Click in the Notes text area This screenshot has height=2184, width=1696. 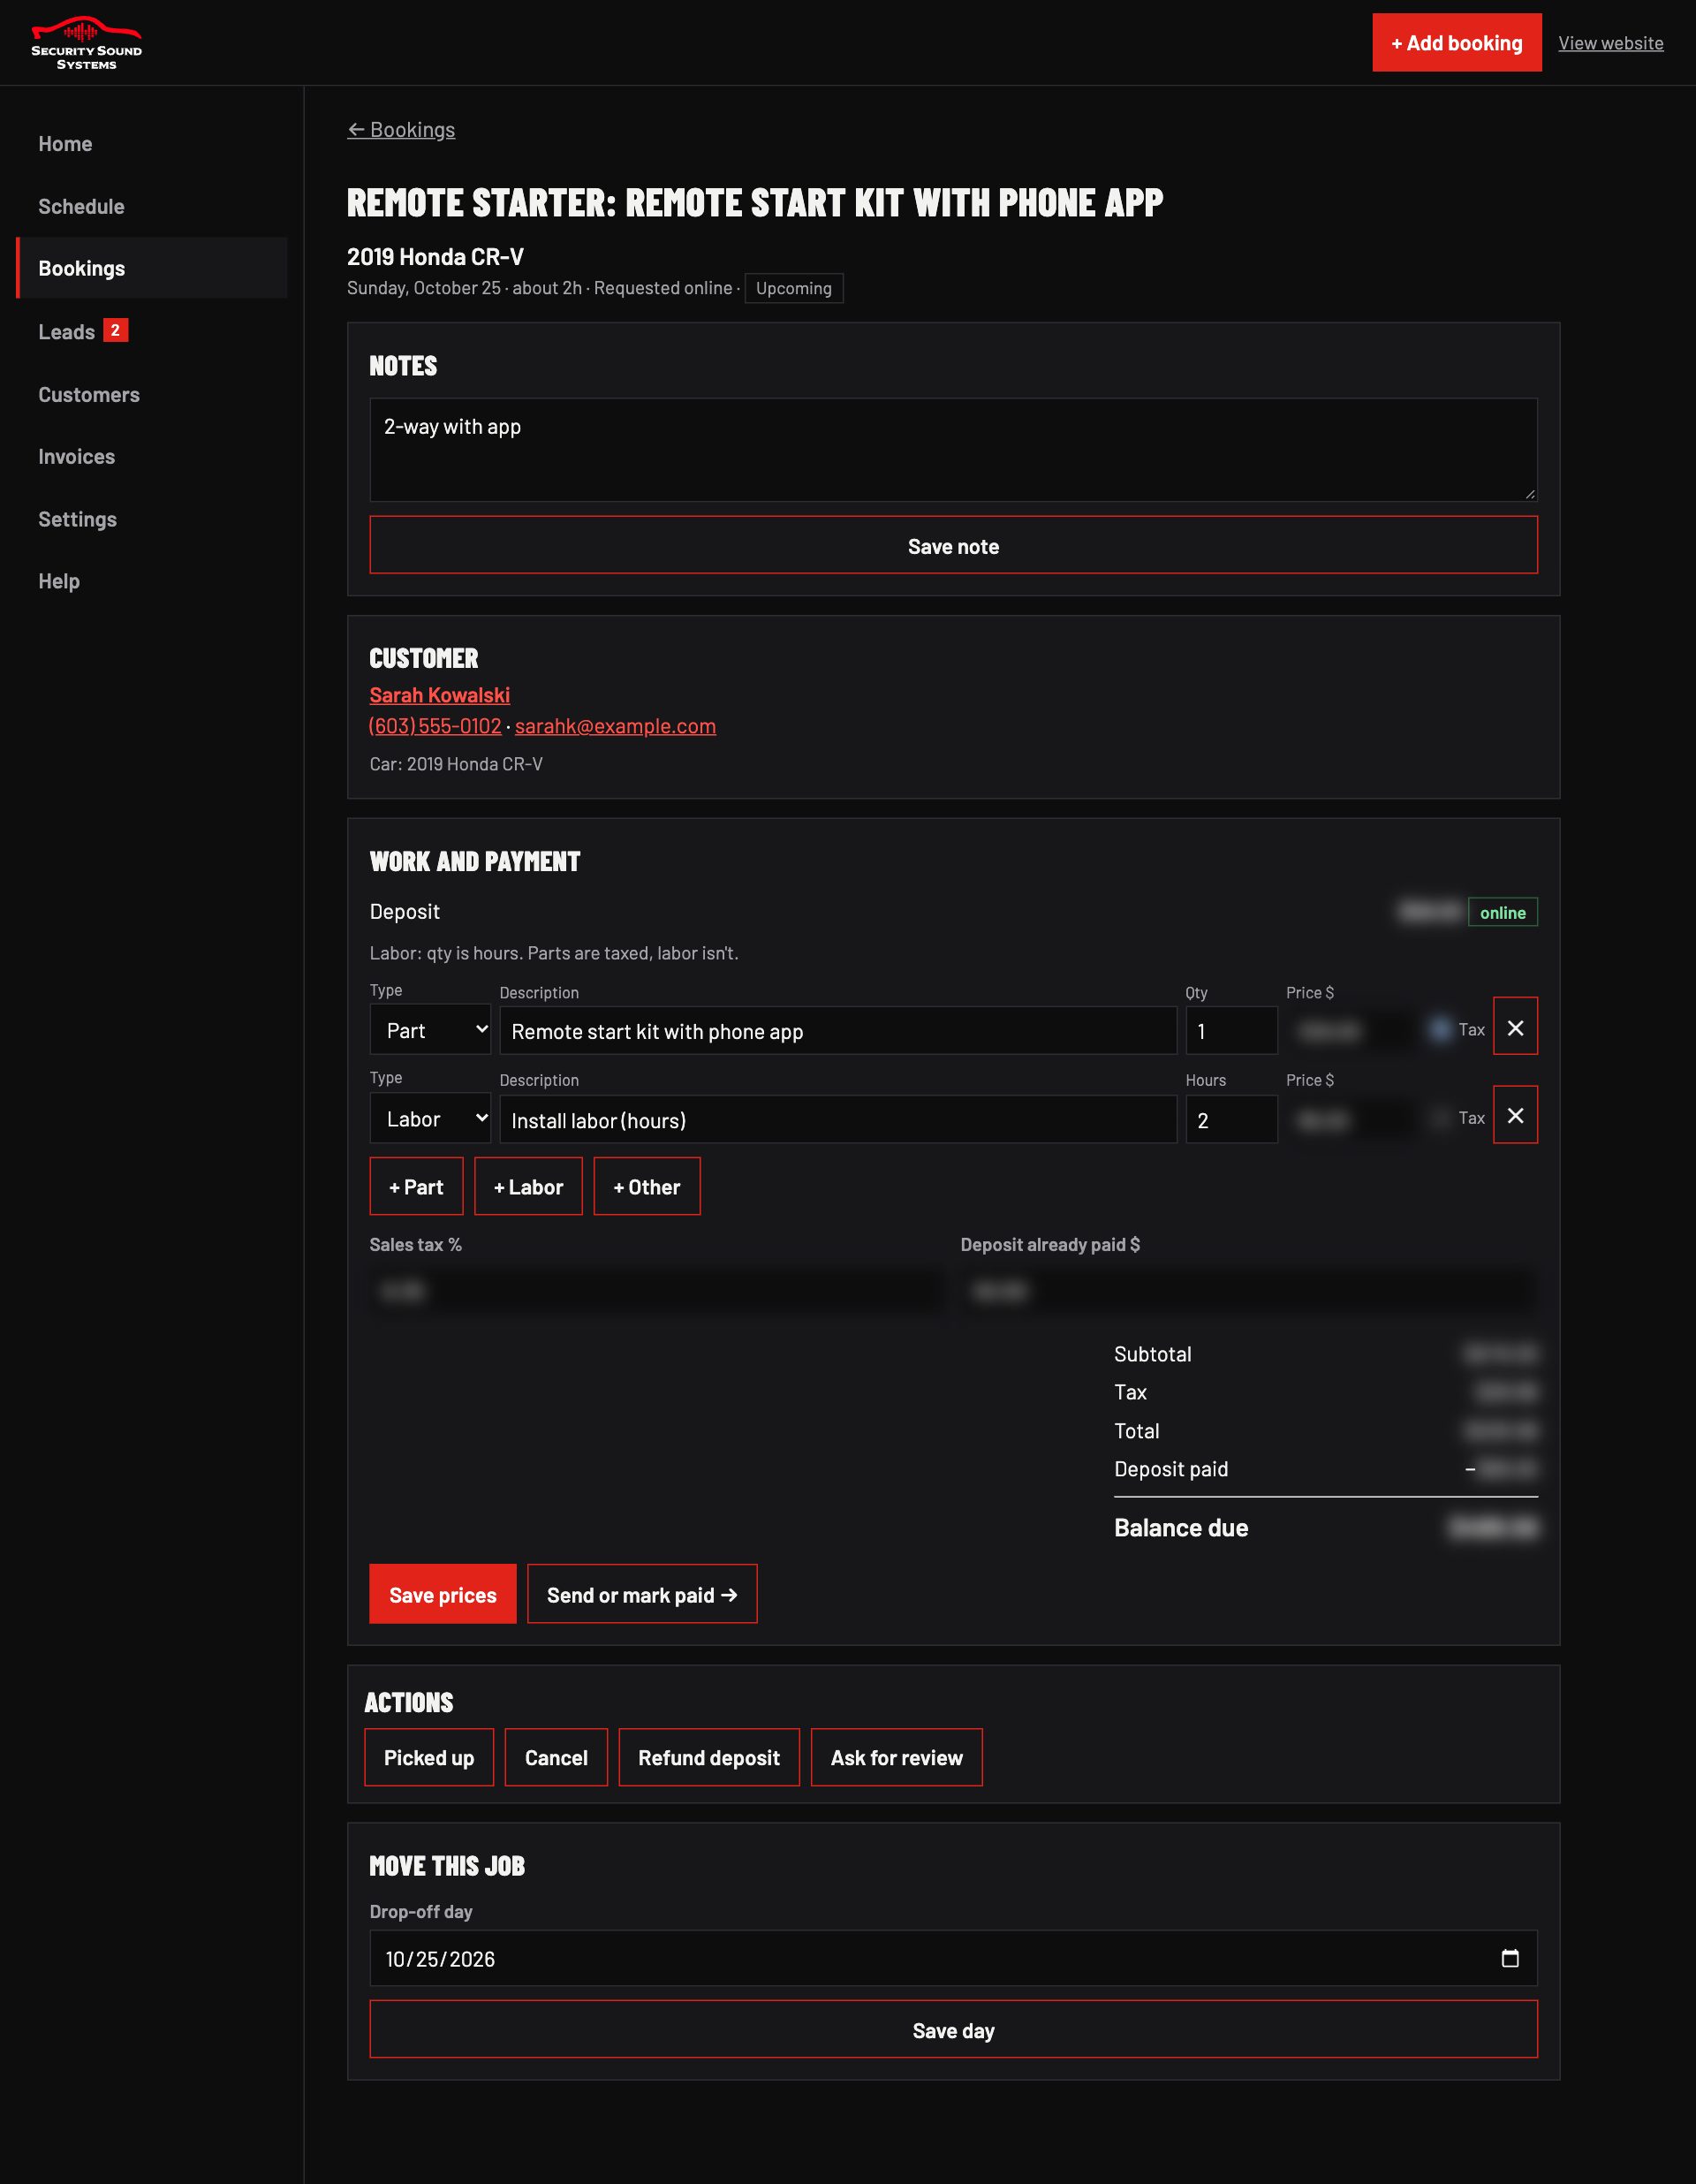[953, 450]
